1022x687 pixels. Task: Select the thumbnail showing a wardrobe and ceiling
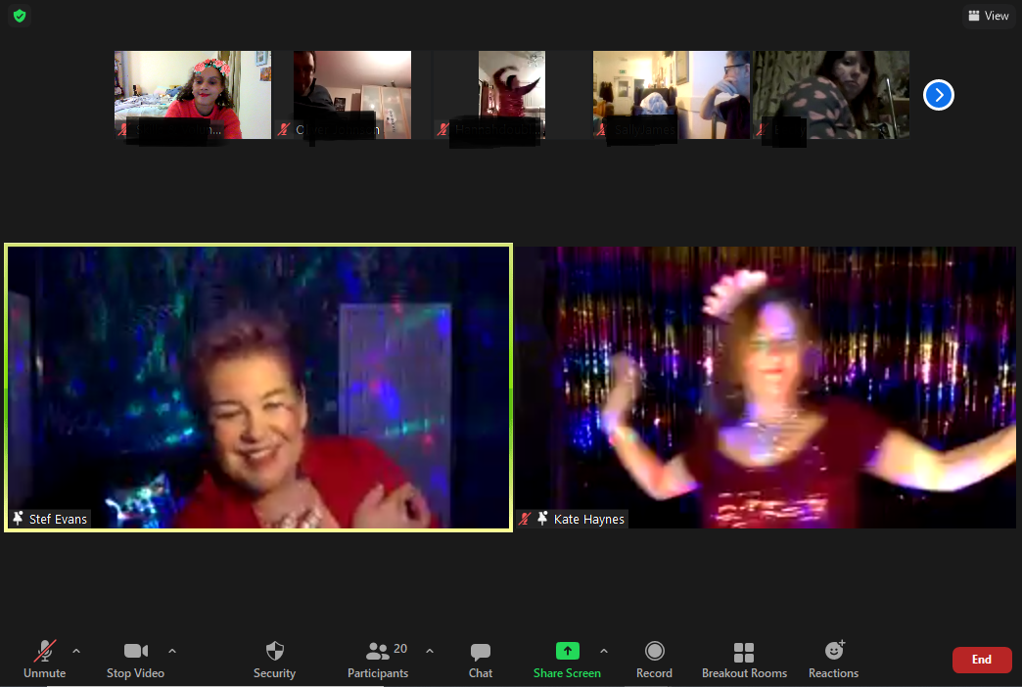352,95
